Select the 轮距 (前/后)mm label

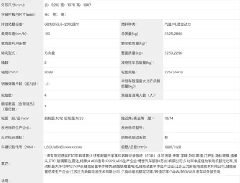click(15, 118)
